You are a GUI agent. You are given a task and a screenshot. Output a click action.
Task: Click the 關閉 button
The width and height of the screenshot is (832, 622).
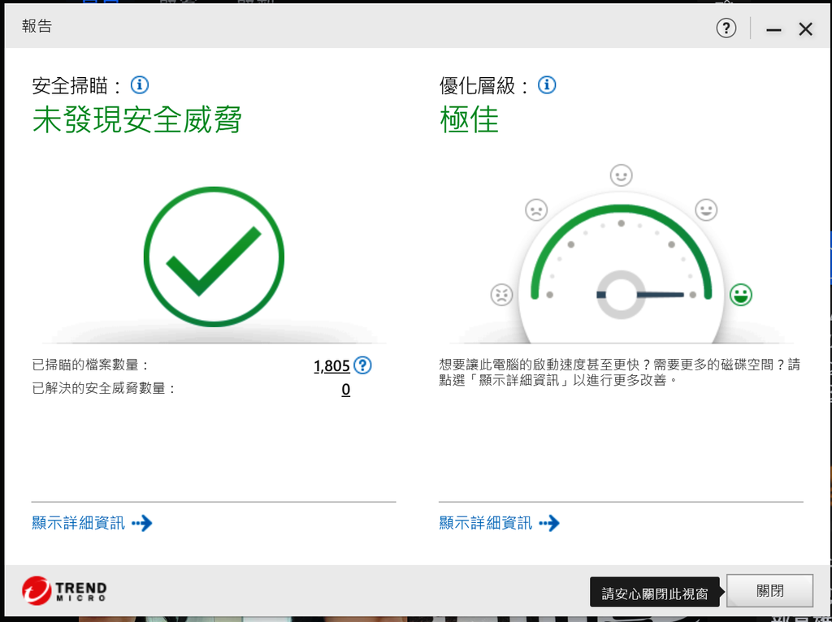[x=769, y=590]
